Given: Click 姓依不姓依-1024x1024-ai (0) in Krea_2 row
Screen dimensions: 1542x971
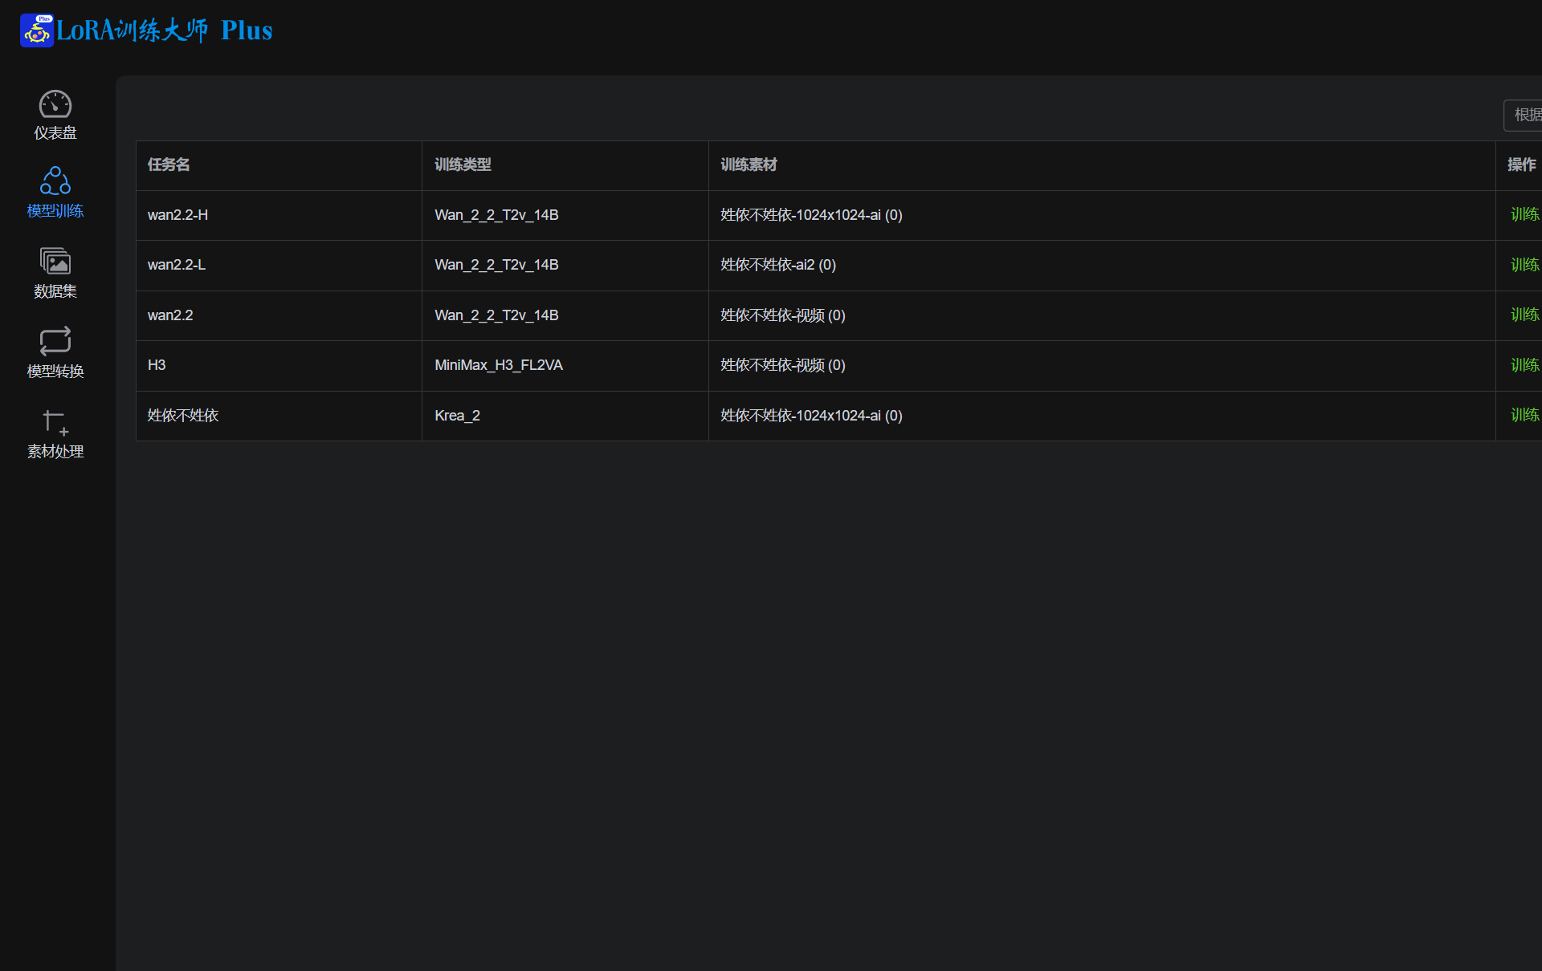Looking at the screenshot, I should pos(811,416).
